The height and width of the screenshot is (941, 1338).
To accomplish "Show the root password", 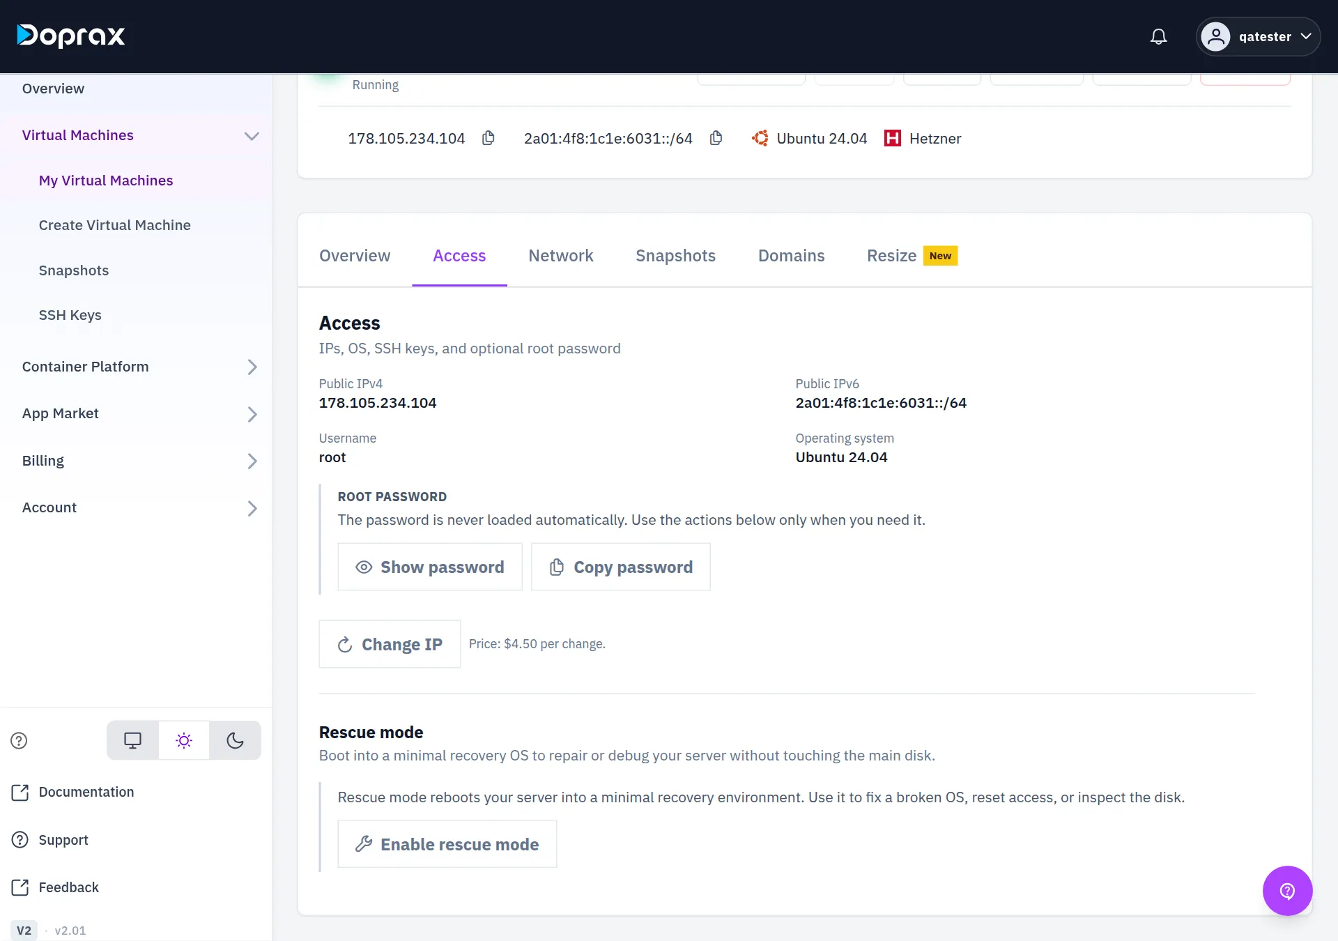I will 430,567.
